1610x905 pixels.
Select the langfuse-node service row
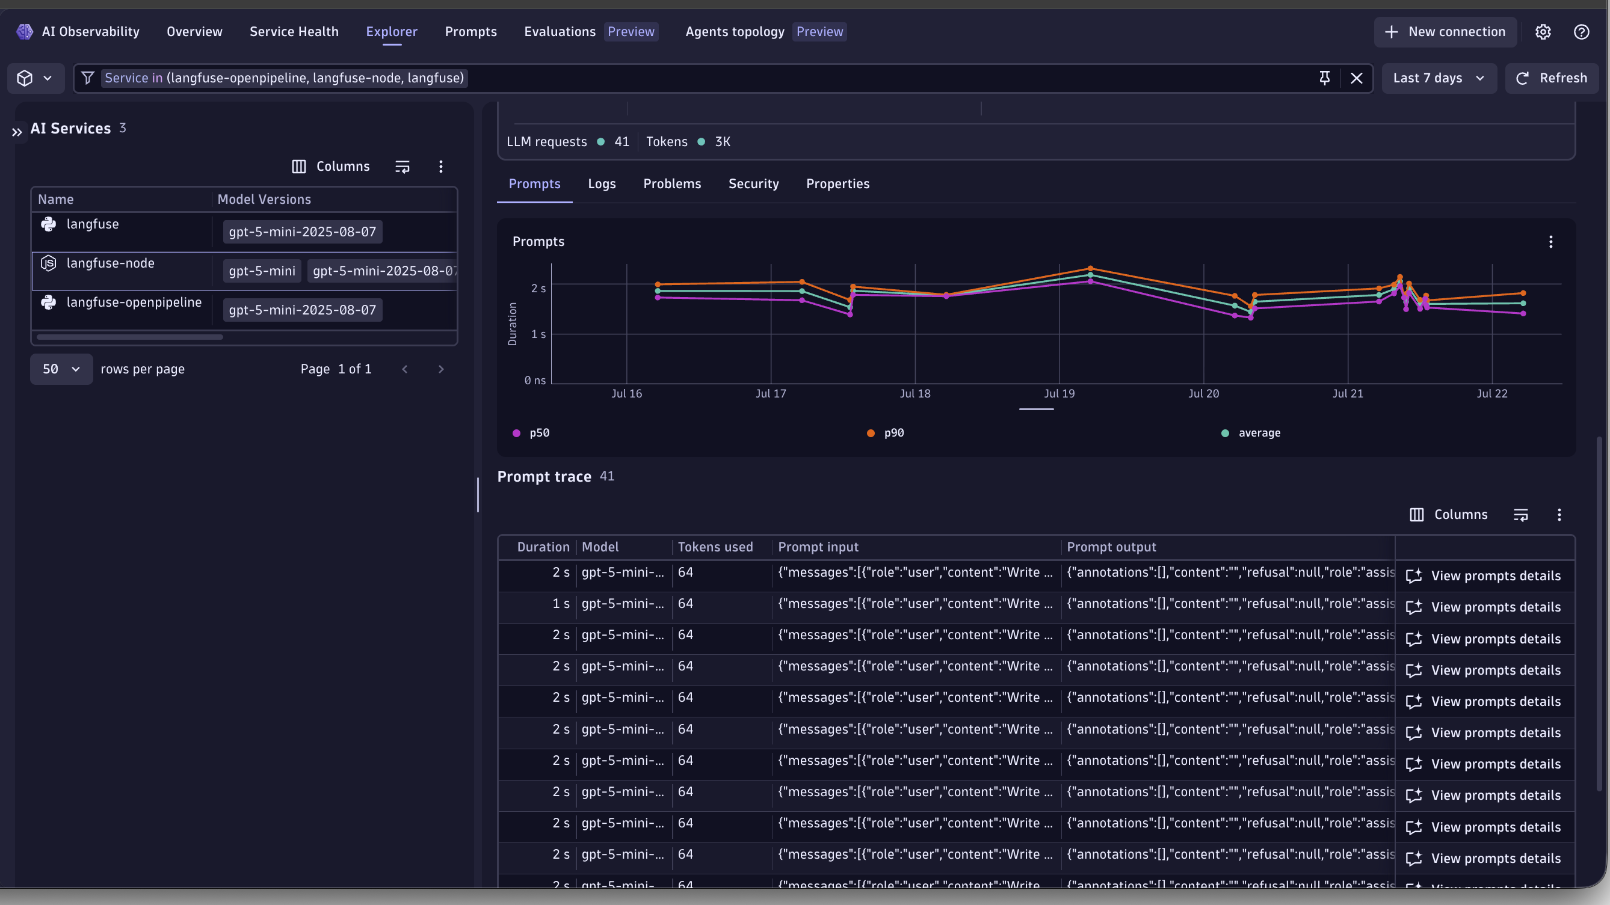pyautogui.click(x=244, y=271)
